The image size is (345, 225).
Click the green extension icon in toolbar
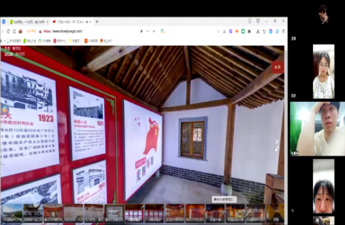pyautogui.click(x=243, y=31)
